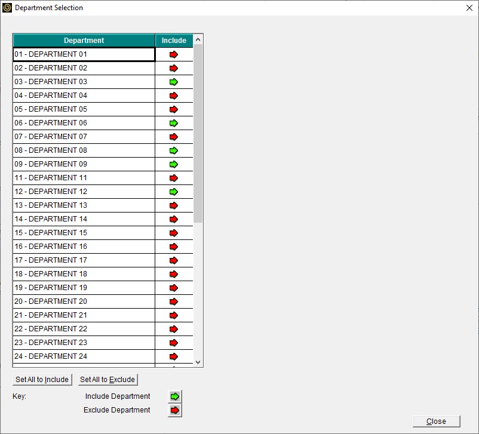Select the 22 - DEPARTMENT 22 row
Image resolution: width=479 pixels, height=434 pixels.
84,330
